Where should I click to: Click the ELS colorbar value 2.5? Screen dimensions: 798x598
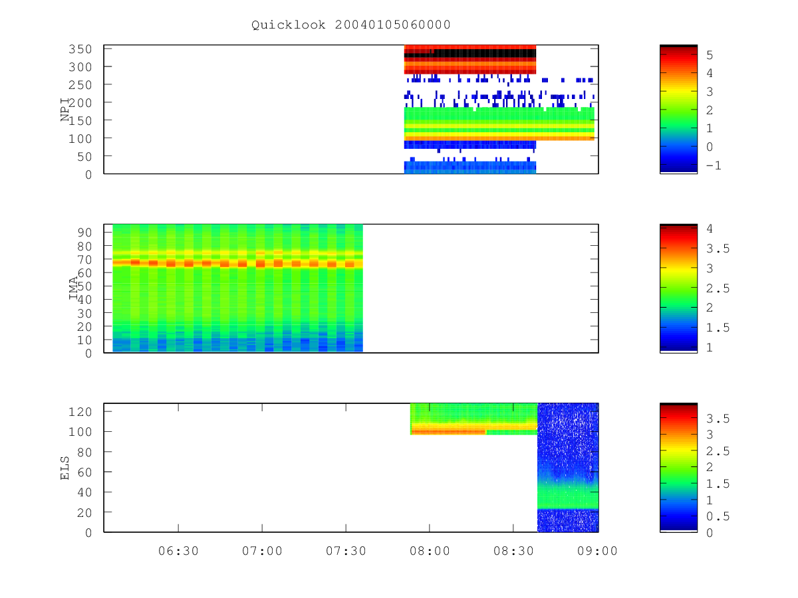(x=718, y=452)
